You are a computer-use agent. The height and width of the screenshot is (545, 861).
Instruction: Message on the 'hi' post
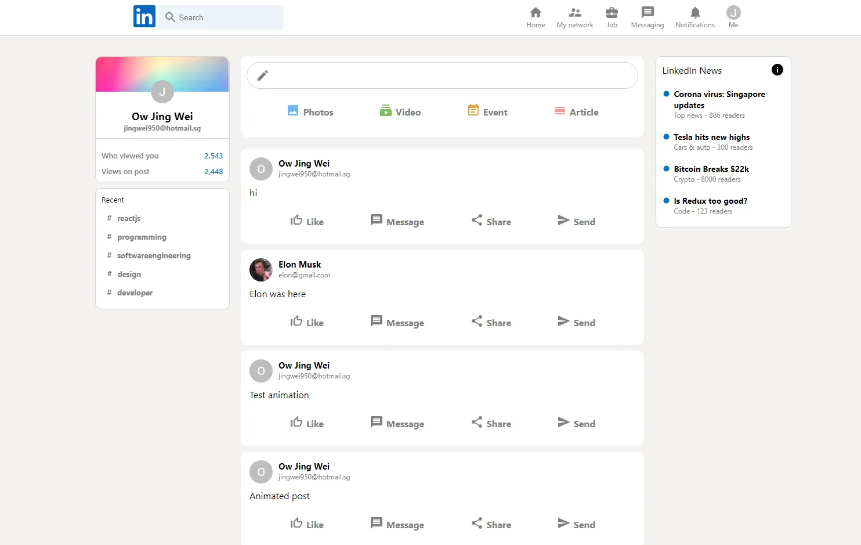pyautogui.click(x=397, y=221)
